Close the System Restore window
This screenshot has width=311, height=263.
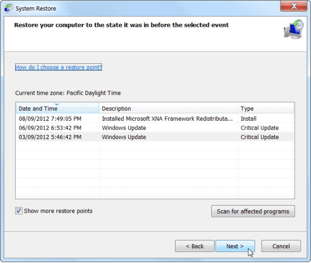click(x=294, y=6)
